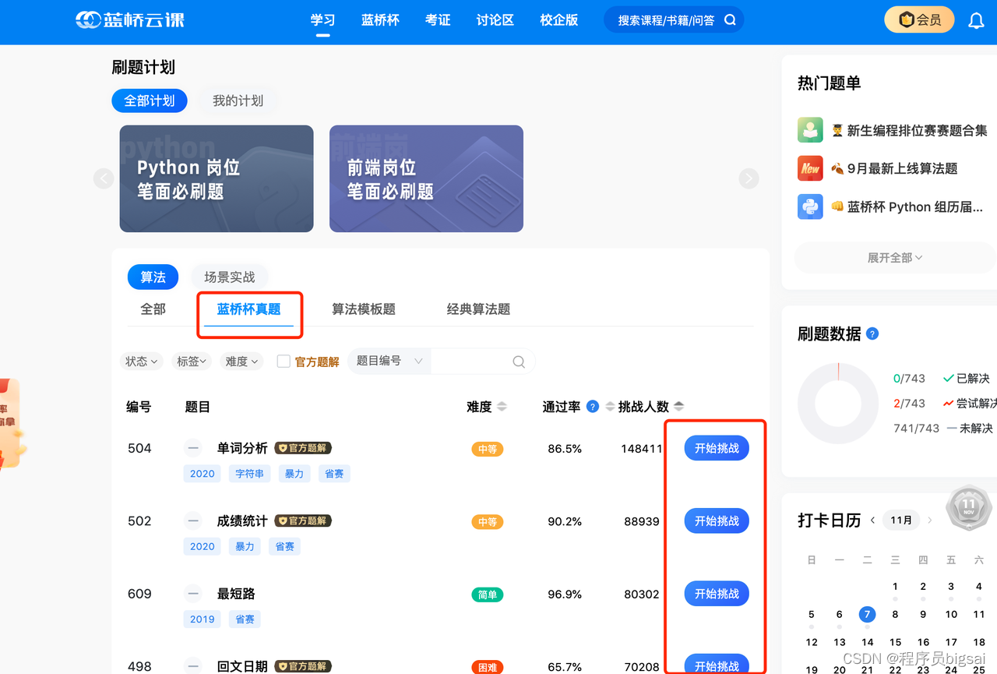997x674 pixels.
Task: Click the help icon beside 刷题数据
Action: (x=872, y=333)
